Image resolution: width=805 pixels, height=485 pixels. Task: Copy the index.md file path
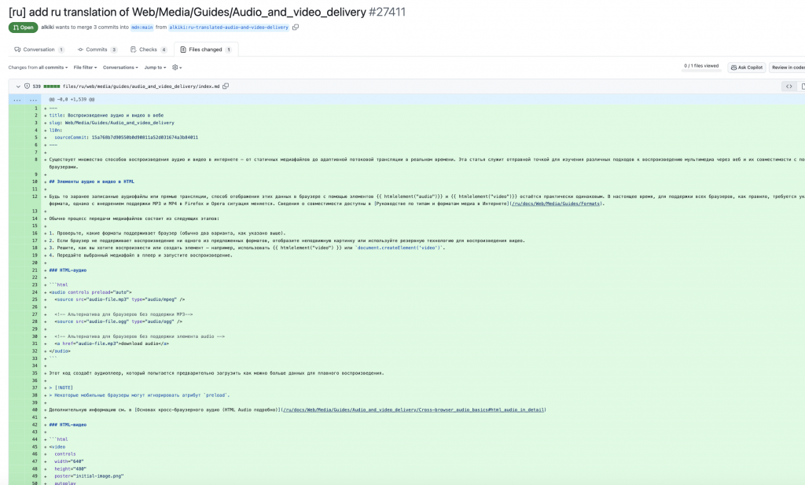(226, 86)
